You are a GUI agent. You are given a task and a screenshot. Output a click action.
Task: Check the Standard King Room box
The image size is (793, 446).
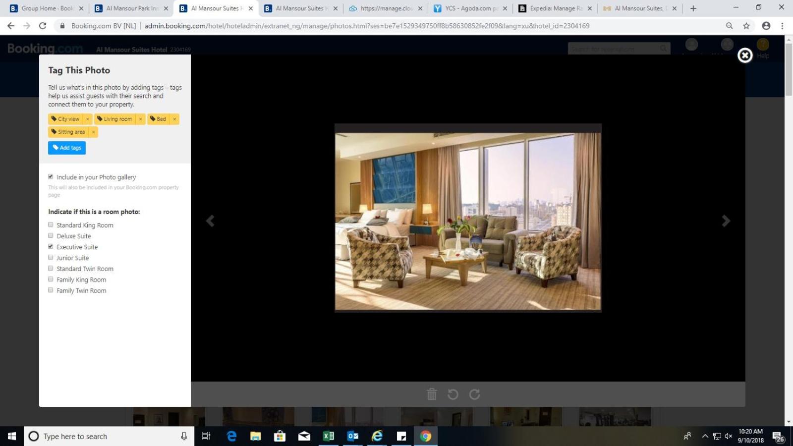click(x=51, y=225)
